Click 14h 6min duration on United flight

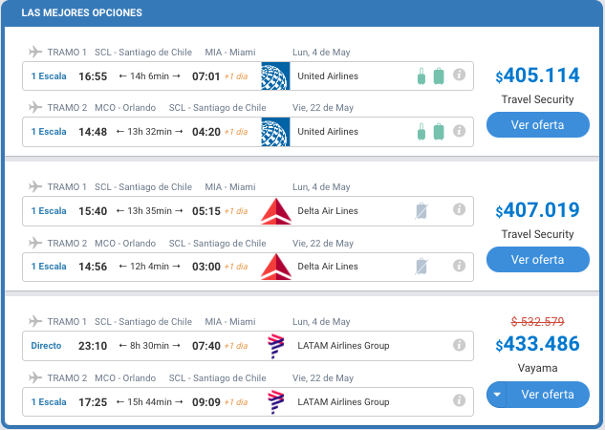149,76
